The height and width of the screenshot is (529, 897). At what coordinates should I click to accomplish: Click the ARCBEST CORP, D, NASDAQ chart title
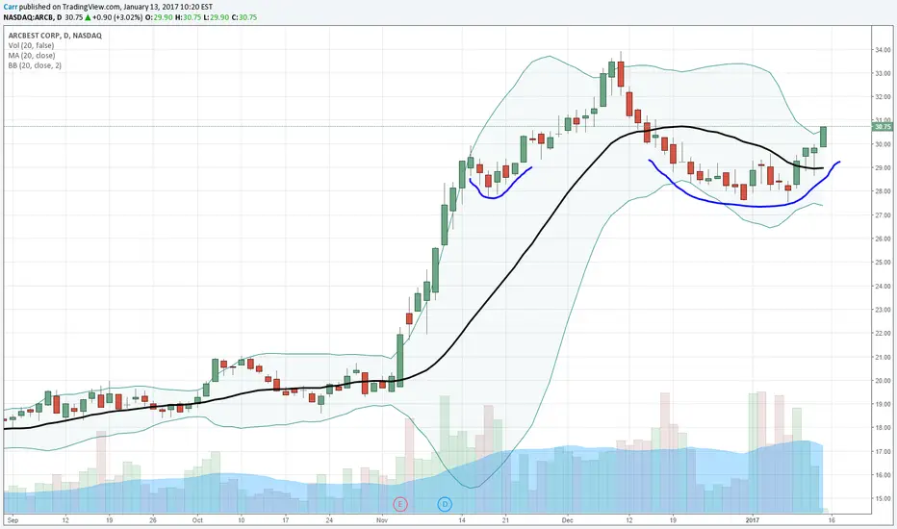(x=55, y=36)
